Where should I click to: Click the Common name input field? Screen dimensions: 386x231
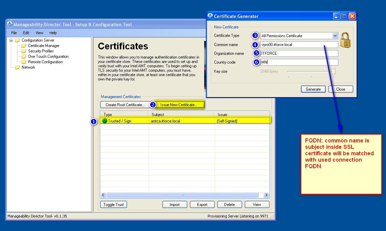pos(299,45)
